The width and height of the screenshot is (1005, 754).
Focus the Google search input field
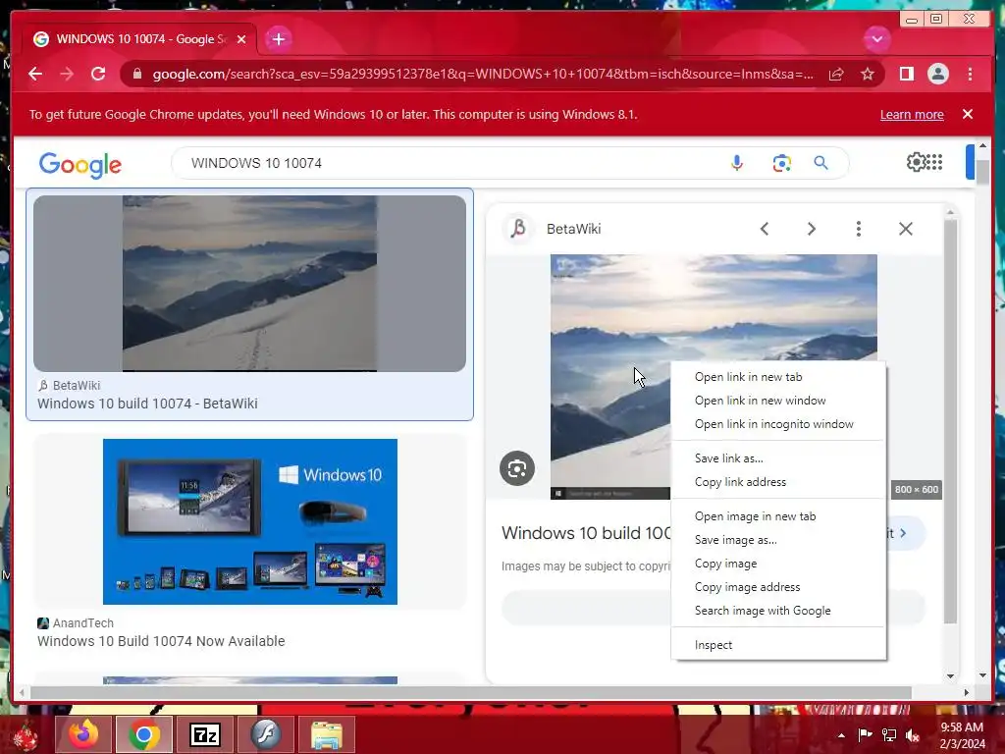pos(449,164)
